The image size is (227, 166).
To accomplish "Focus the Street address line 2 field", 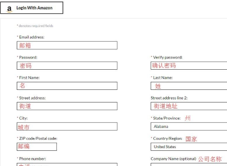I will pyautogui.click(x=189, y=106).
